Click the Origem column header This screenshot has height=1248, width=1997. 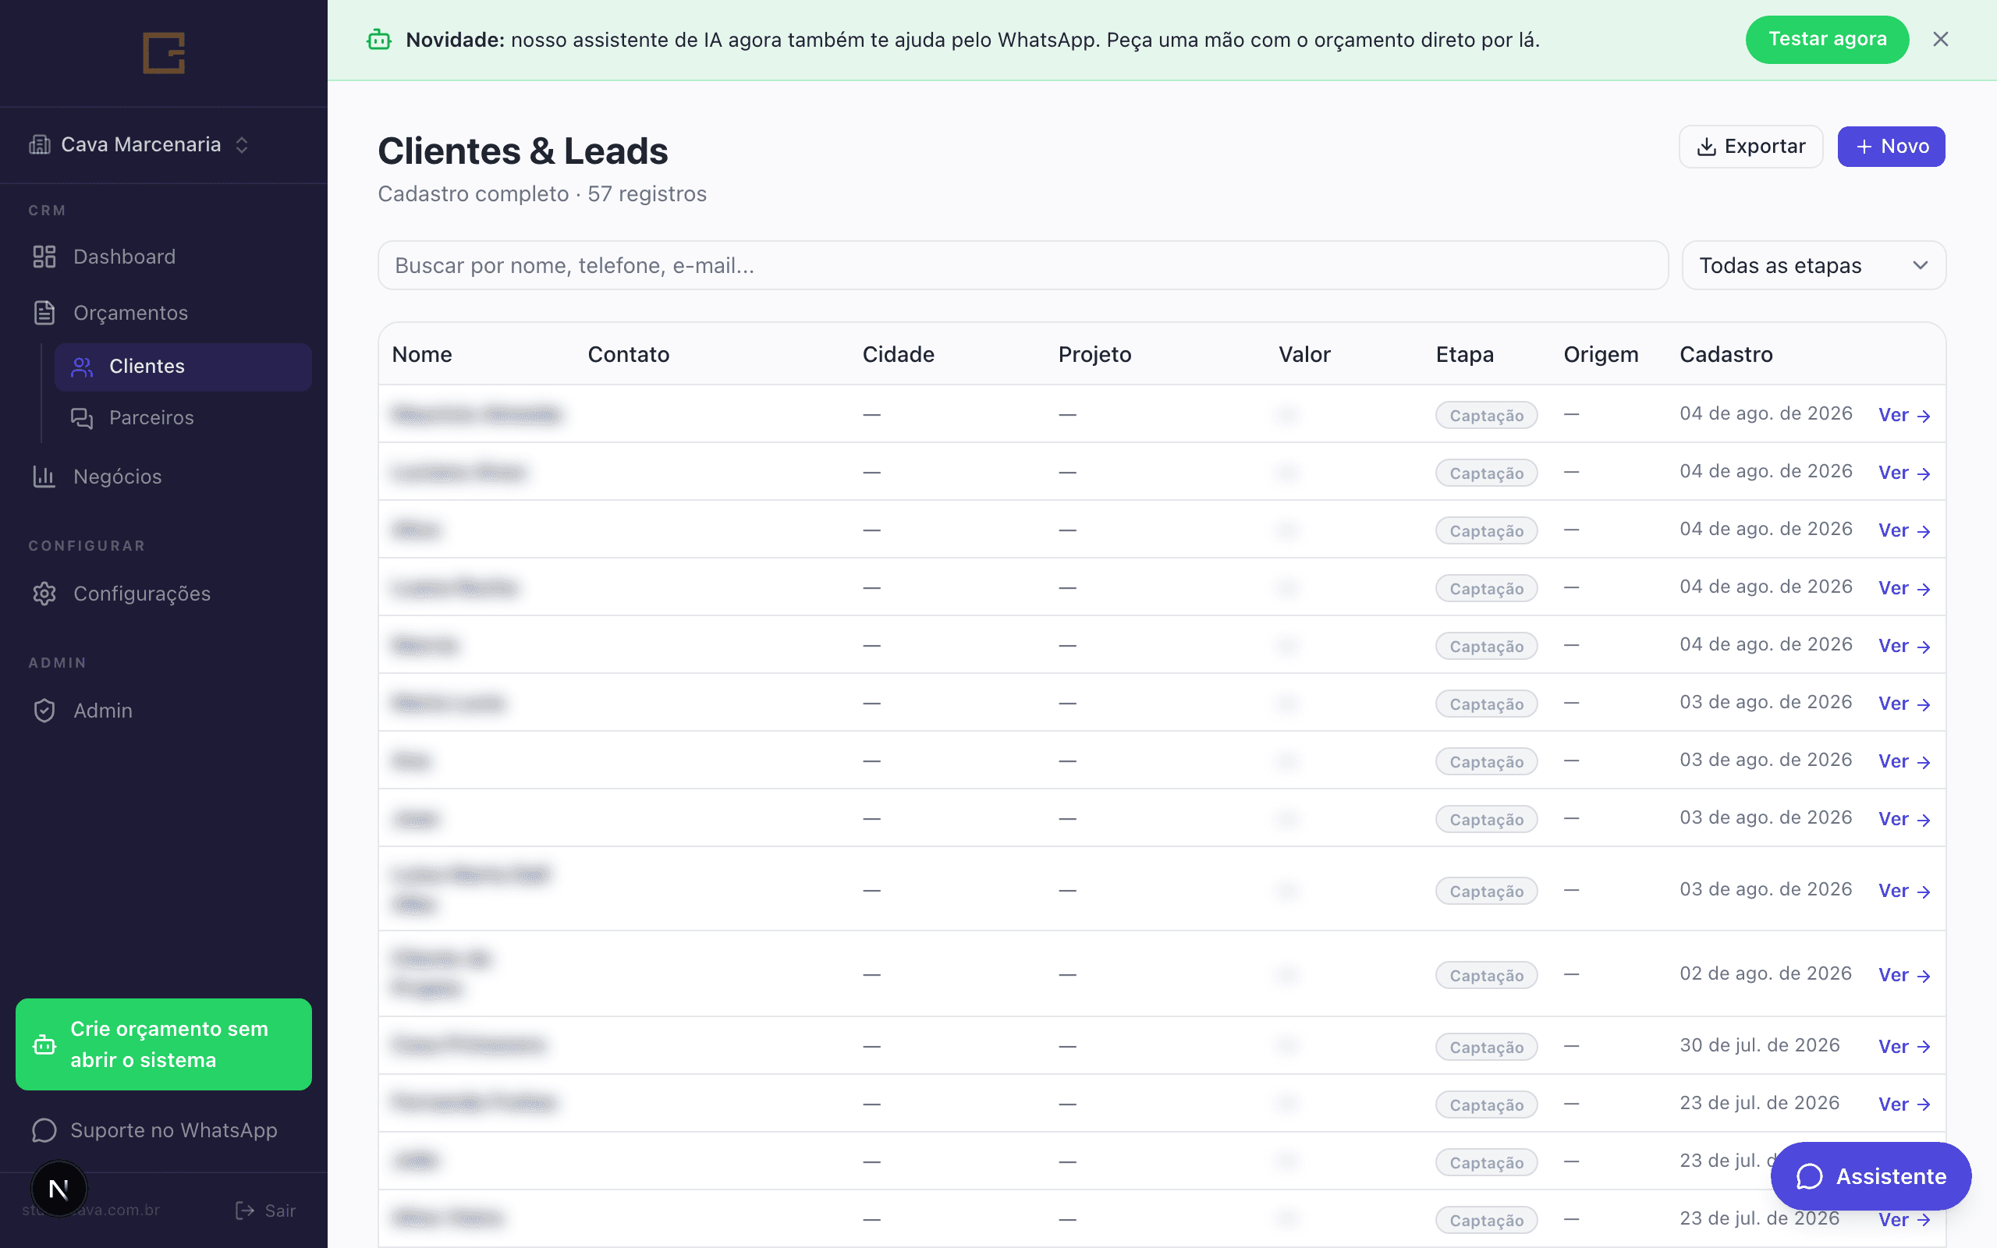[x=1601, y=355]
